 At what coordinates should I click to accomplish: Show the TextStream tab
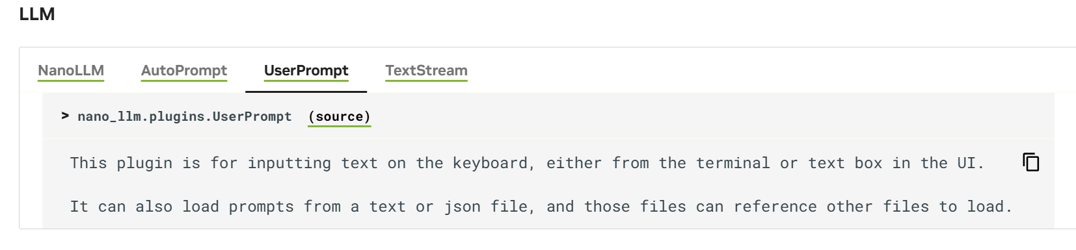(x=426, y=71)
